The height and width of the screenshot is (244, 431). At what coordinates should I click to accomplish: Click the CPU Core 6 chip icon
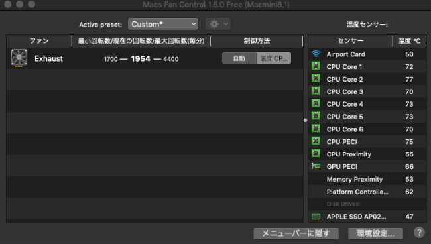316,129
